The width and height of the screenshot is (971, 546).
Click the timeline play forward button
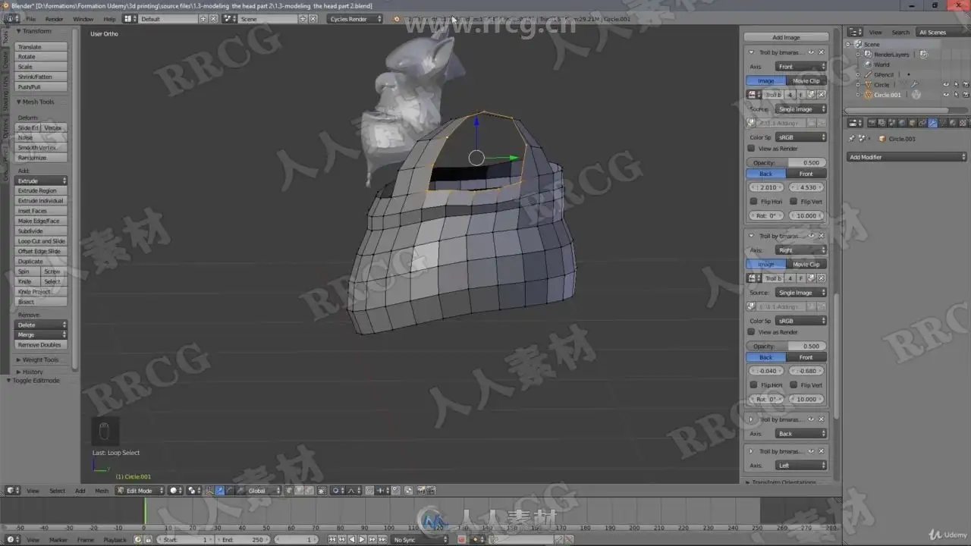coord(362,540)
